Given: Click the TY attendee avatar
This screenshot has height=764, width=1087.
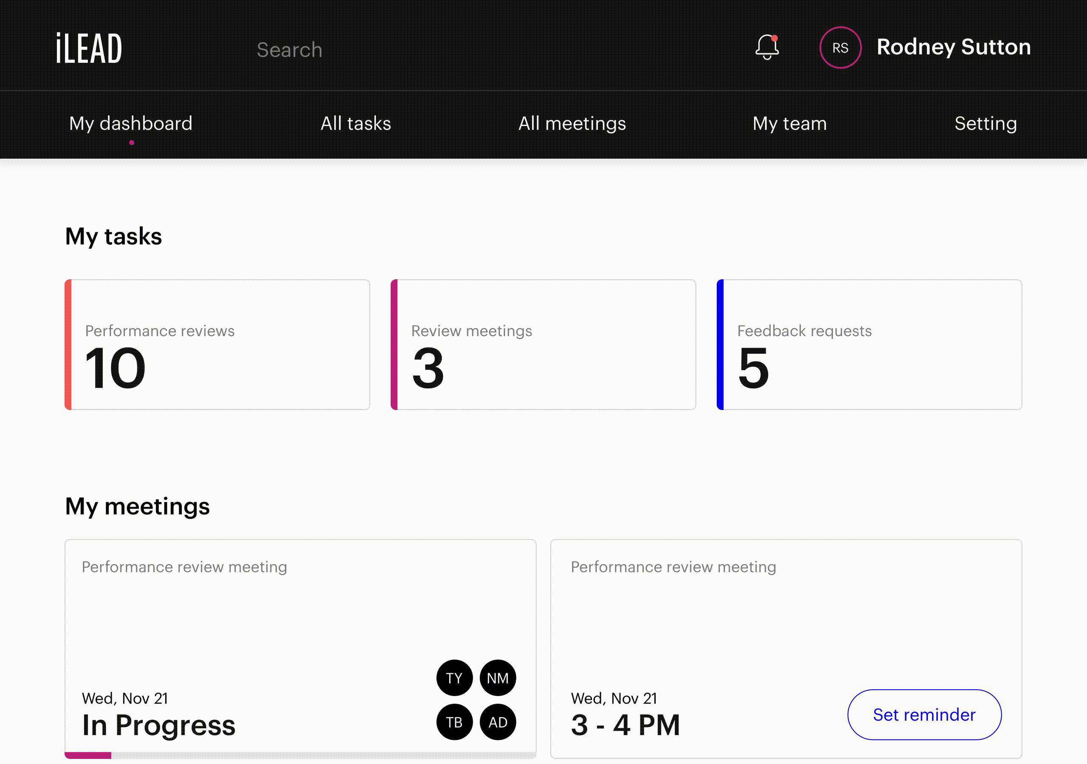Looking at the screenshot, I should [x=454, y=678].
